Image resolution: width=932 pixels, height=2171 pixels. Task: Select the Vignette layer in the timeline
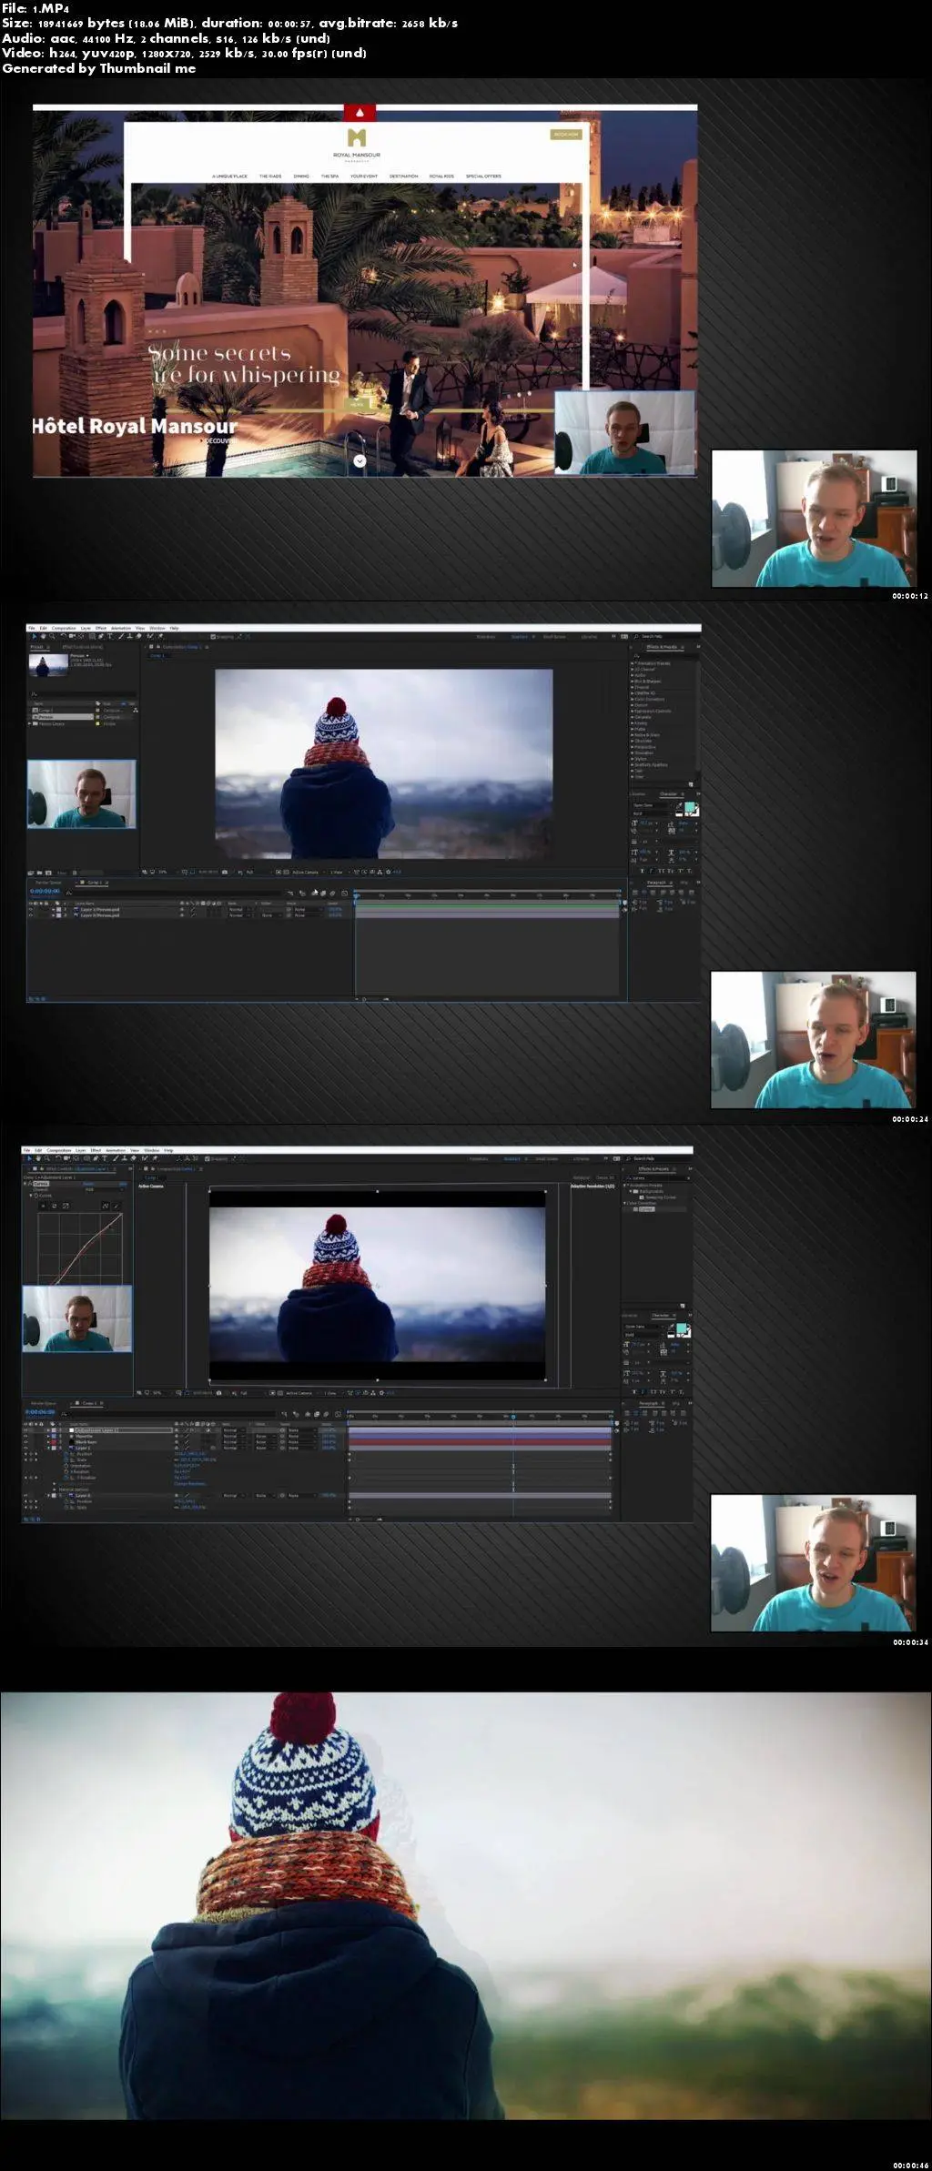coord(84,1437)
